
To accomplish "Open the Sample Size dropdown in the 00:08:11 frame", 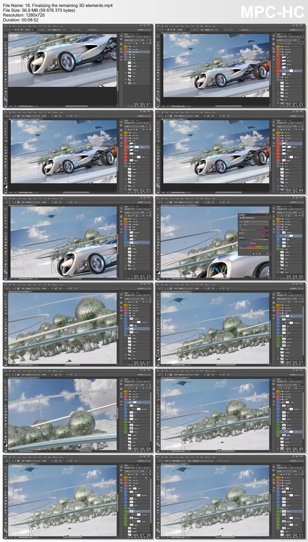I will pos(179,461).
